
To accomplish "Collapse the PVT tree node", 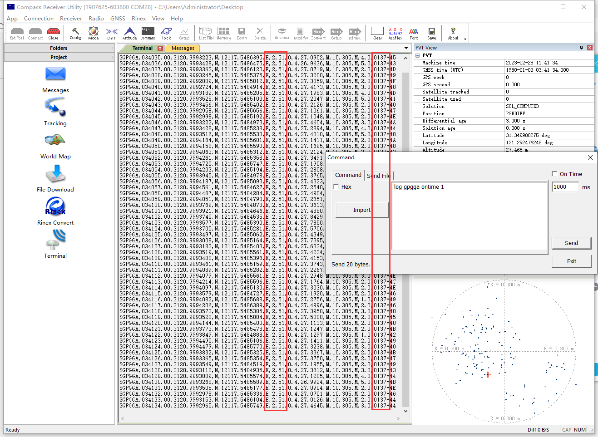I will coord(418,55).
